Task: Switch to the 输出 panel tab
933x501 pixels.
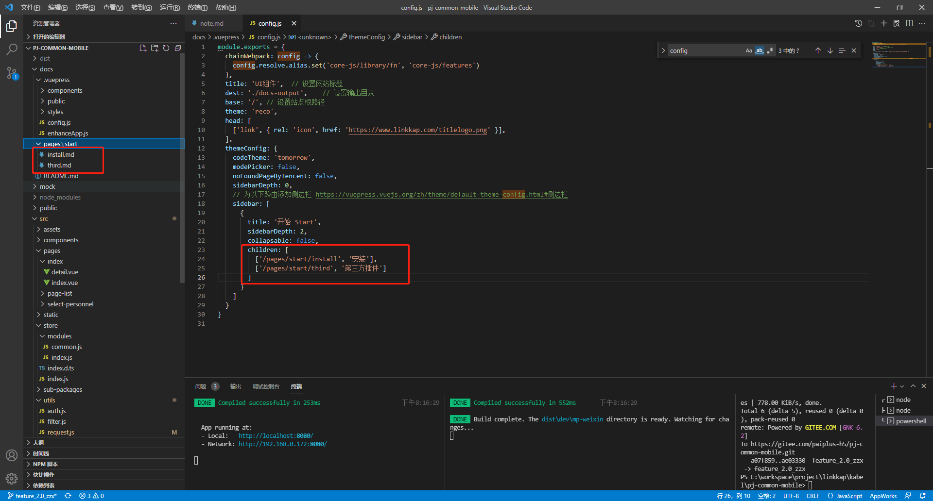Action: coord(236,386)
